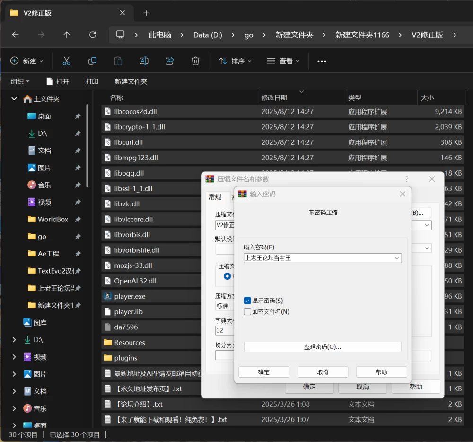Open 视频 pinned sidebar item
Image resolution: width=473 pixels, height=442 pixels.
pyautogui.click(x=44, y=202)
